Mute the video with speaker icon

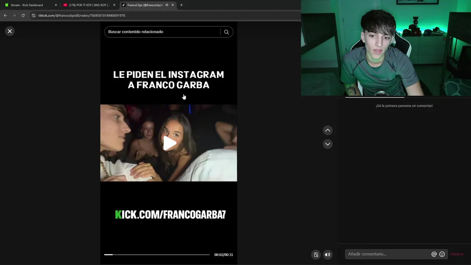(327, 255)
